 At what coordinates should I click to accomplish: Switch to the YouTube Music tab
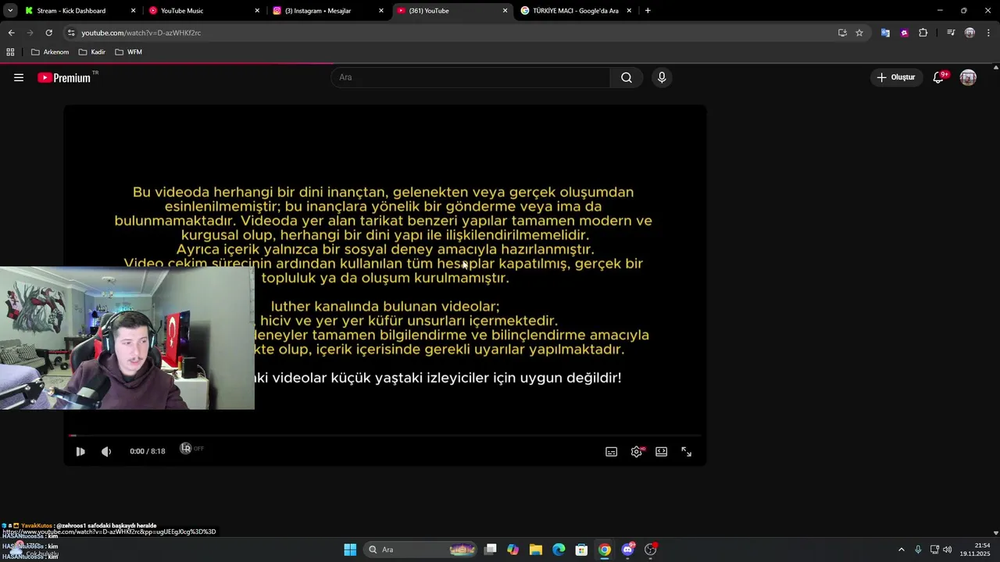tap(182, 11)
